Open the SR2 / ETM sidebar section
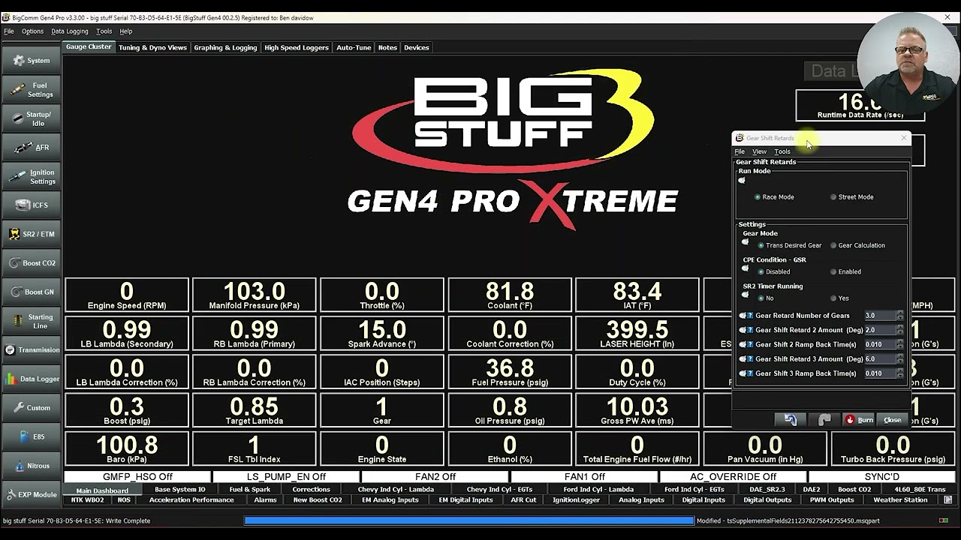 31,234
